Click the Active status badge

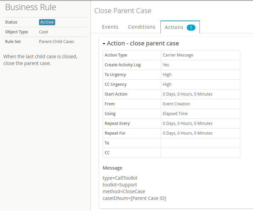point(47,22)
